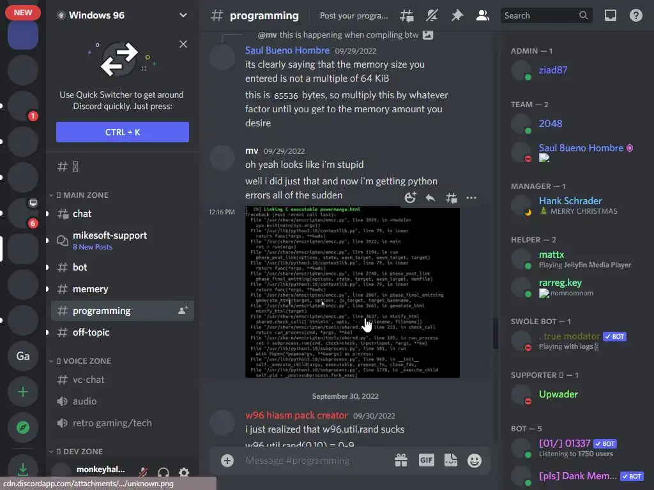Reply to the hovered message
The width and height of the screenshot is (654, 490).
pos(430,198)
